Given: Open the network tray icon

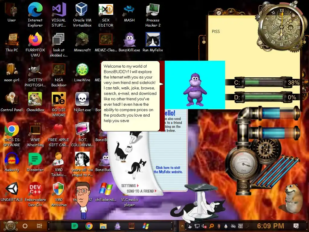Looking at the screenshot, I should point(197,226).
